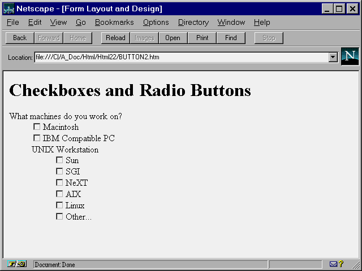The width and height of the screenshot is (362, 271).
Task: Expand the Location URL dropdown arrow
Action: tap(333, 57)
